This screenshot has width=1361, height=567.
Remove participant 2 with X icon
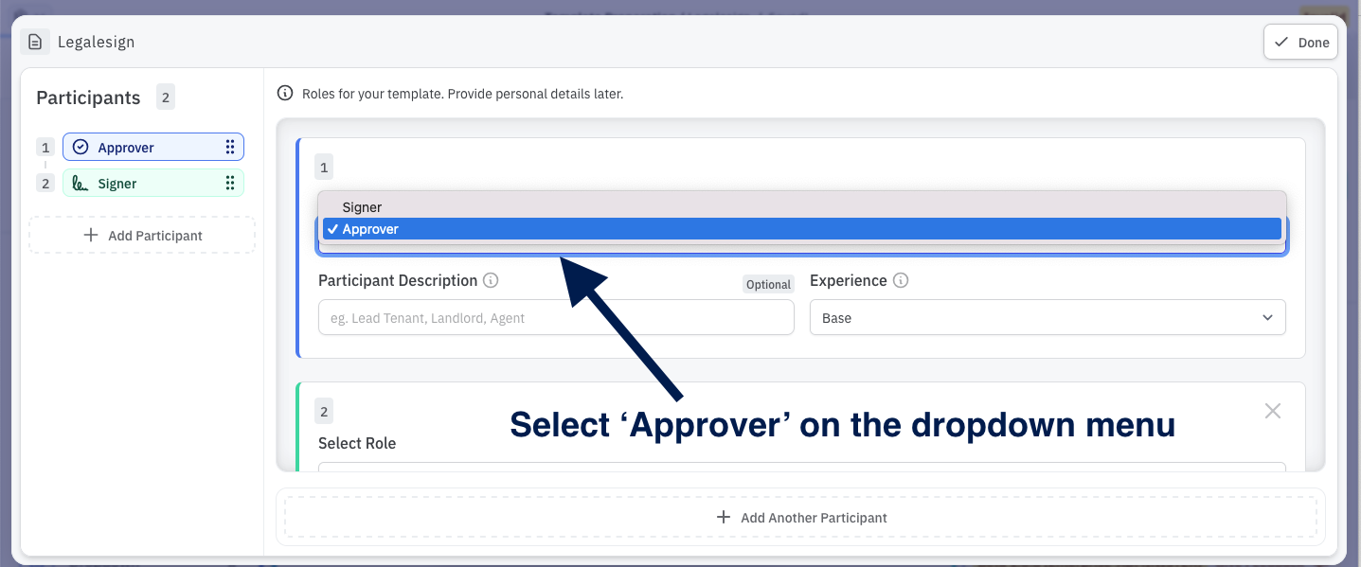[x=1272, y=411]
